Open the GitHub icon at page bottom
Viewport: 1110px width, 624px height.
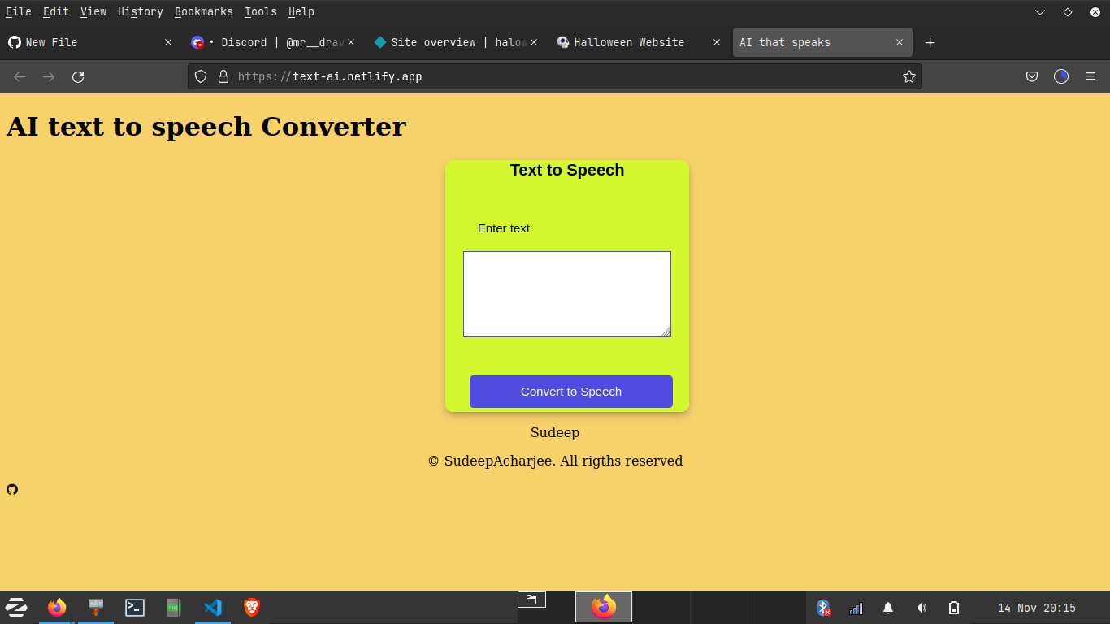11,489
